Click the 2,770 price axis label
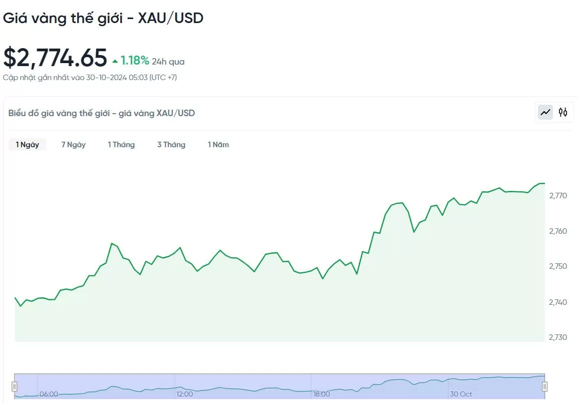Screen dimensions: 578x404 click(558, 195)
